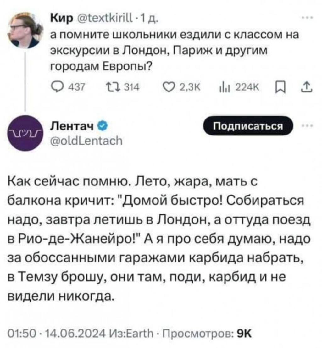Click the Лентач display name

[74, 127]
